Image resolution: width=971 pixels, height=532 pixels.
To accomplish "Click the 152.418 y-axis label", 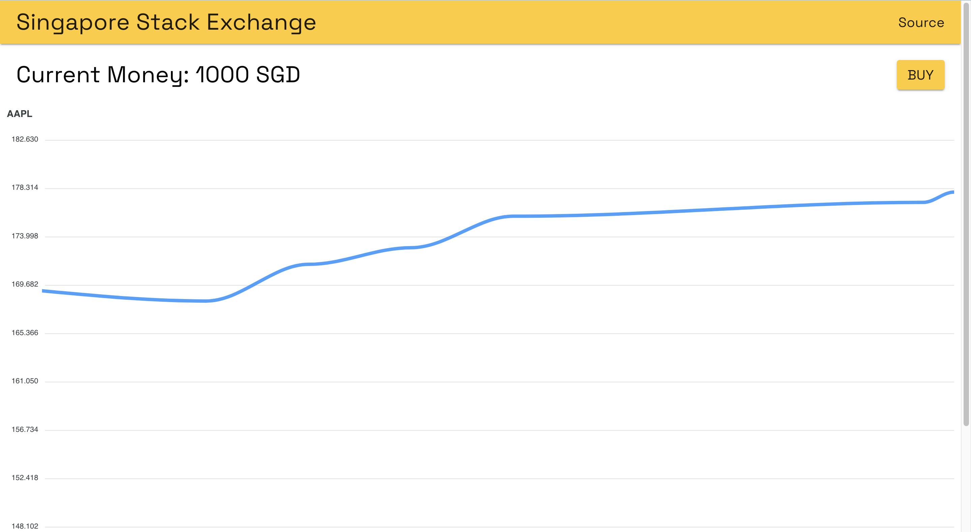I will pos(25,478).
